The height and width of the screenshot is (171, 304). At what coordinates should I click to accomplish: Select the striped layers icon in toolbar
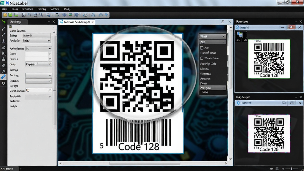pyautogui.click(x=70, y=15)
